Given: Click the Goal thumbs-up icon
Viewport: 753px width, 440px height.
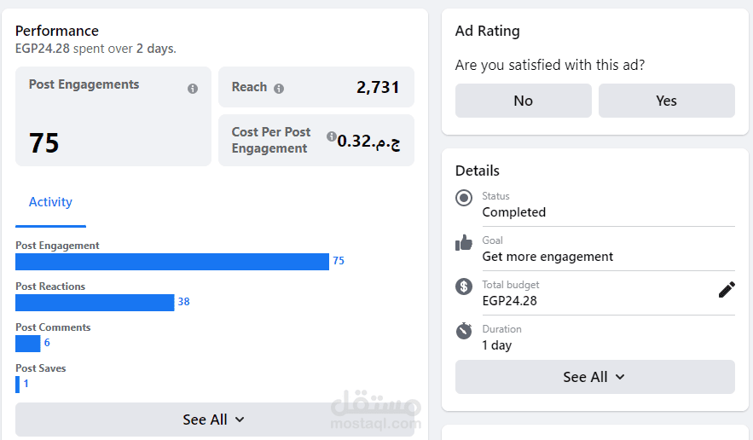Looking at the screenshot, I should pyautogui.click(x=464, y=243).
